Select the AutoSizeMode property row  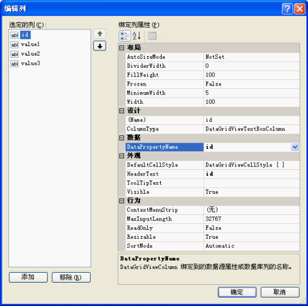point(165,57)
